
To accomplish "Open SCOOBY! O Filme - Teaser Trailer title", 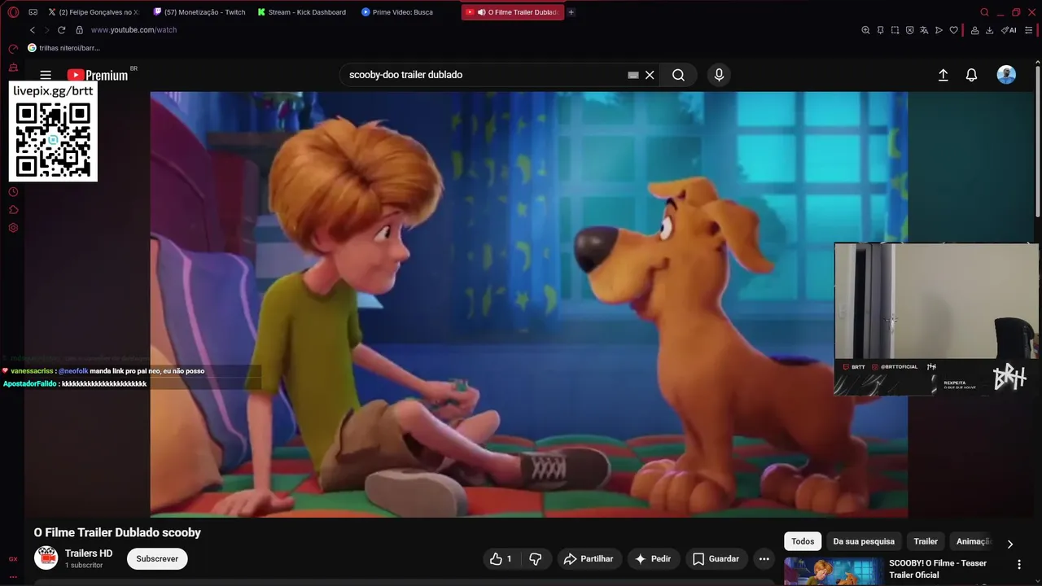I will click(938, 569).
